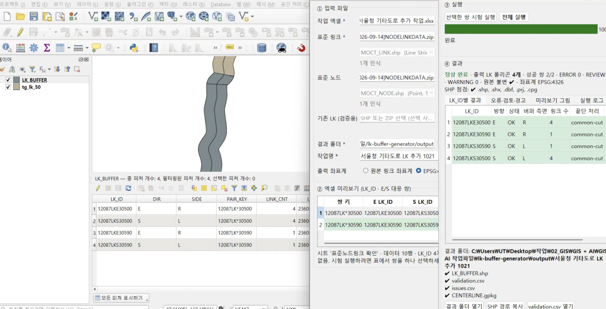Click the 선택한 쌍 시험 실행 button
The image size is (606, 309).
(470, 17)
